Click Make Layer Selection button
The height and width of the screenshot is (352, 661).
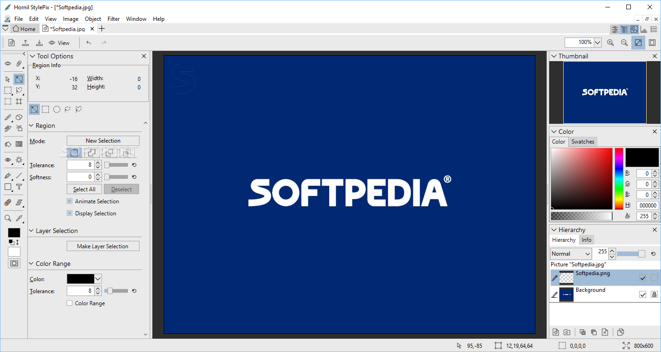point(103,246)
